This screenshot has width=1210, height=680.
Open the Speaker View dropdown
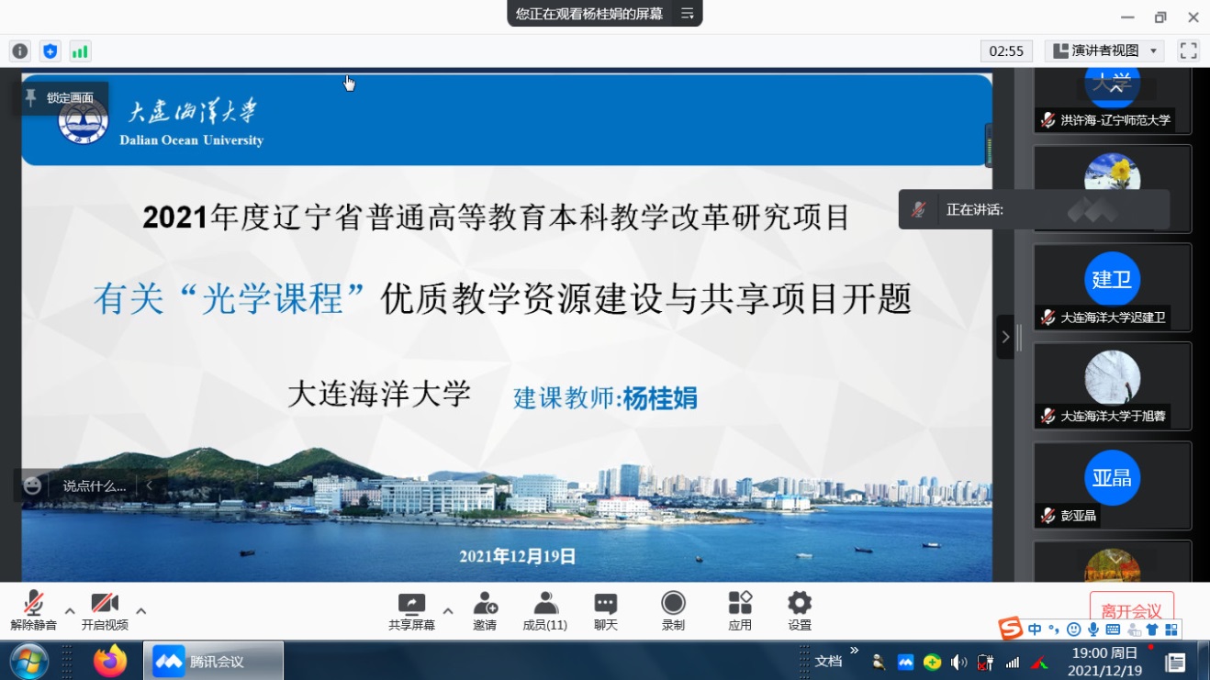[1104, 51]
